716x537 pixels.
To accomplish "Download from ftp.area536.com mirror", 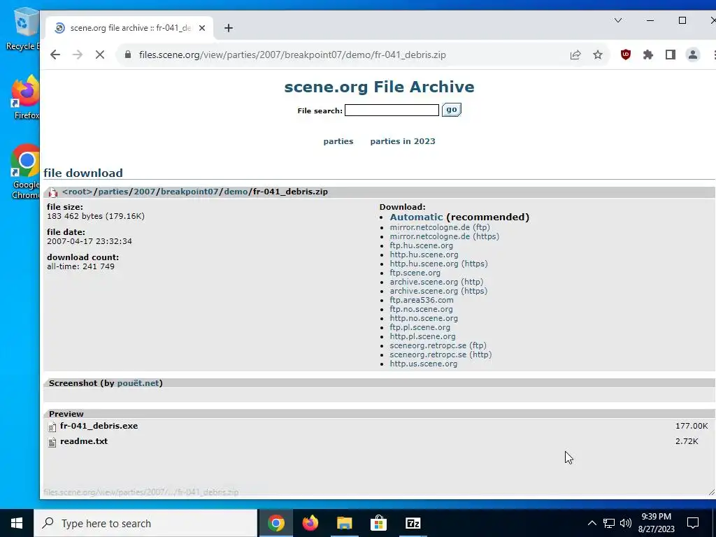I will pos(422,300).
